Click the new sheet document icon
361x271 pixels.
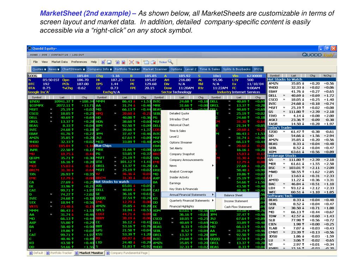pos(103,62)
